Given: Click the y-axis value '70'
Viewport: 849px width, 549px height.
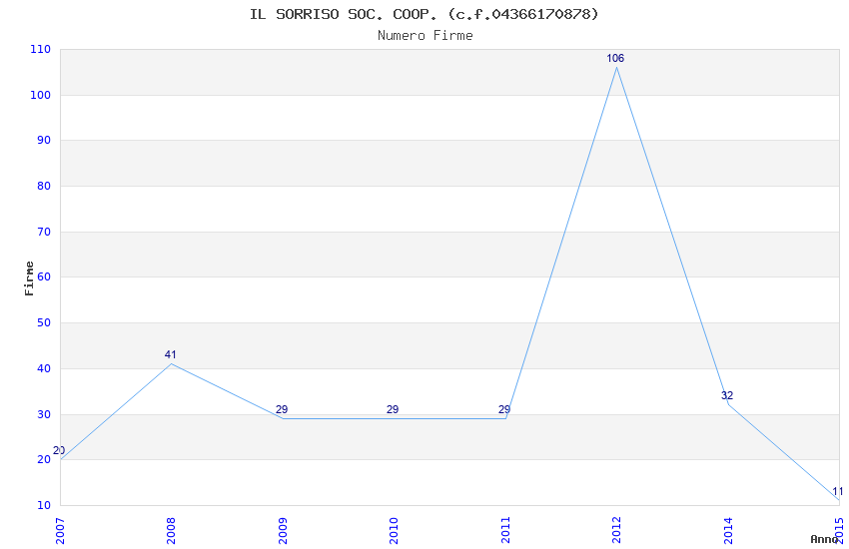Looking at the screenshot, I should click(x=44, y=232).
